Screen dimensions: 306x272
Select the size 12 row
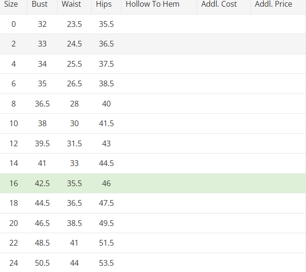click(13, 143)
